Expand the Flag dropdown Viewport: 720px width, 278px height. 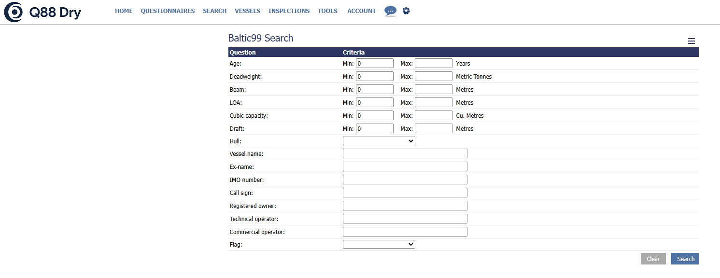(x=379, y=245)
